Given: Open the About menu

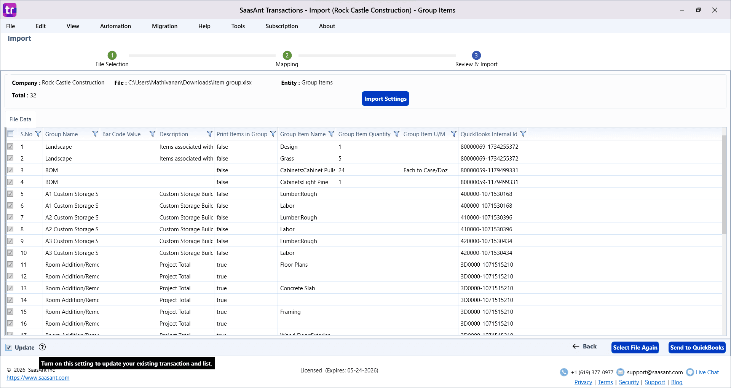Looking at the screenshot, I should [x=327, y=26].
